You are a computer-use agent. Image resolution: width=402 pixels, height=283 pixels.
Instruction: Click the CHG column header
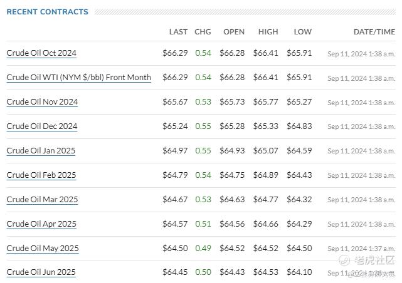(x=203, y=32)
